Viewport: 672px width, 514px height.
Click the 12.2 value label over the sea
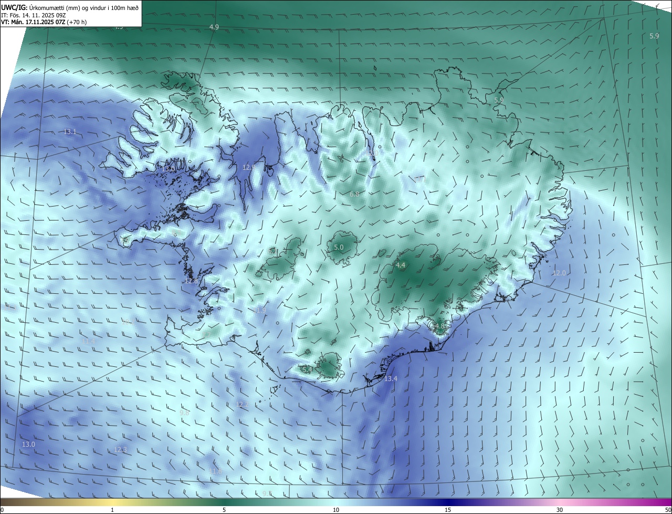pos(242,405)
